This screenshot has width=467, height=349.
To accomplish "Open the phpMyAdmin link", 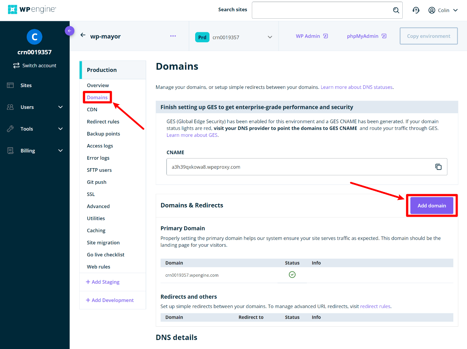I will [x=363, y=36].
